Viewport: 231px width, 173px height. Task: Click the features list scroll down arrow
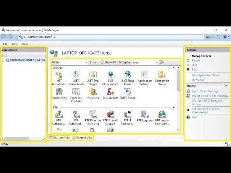[x=179, y=130]
